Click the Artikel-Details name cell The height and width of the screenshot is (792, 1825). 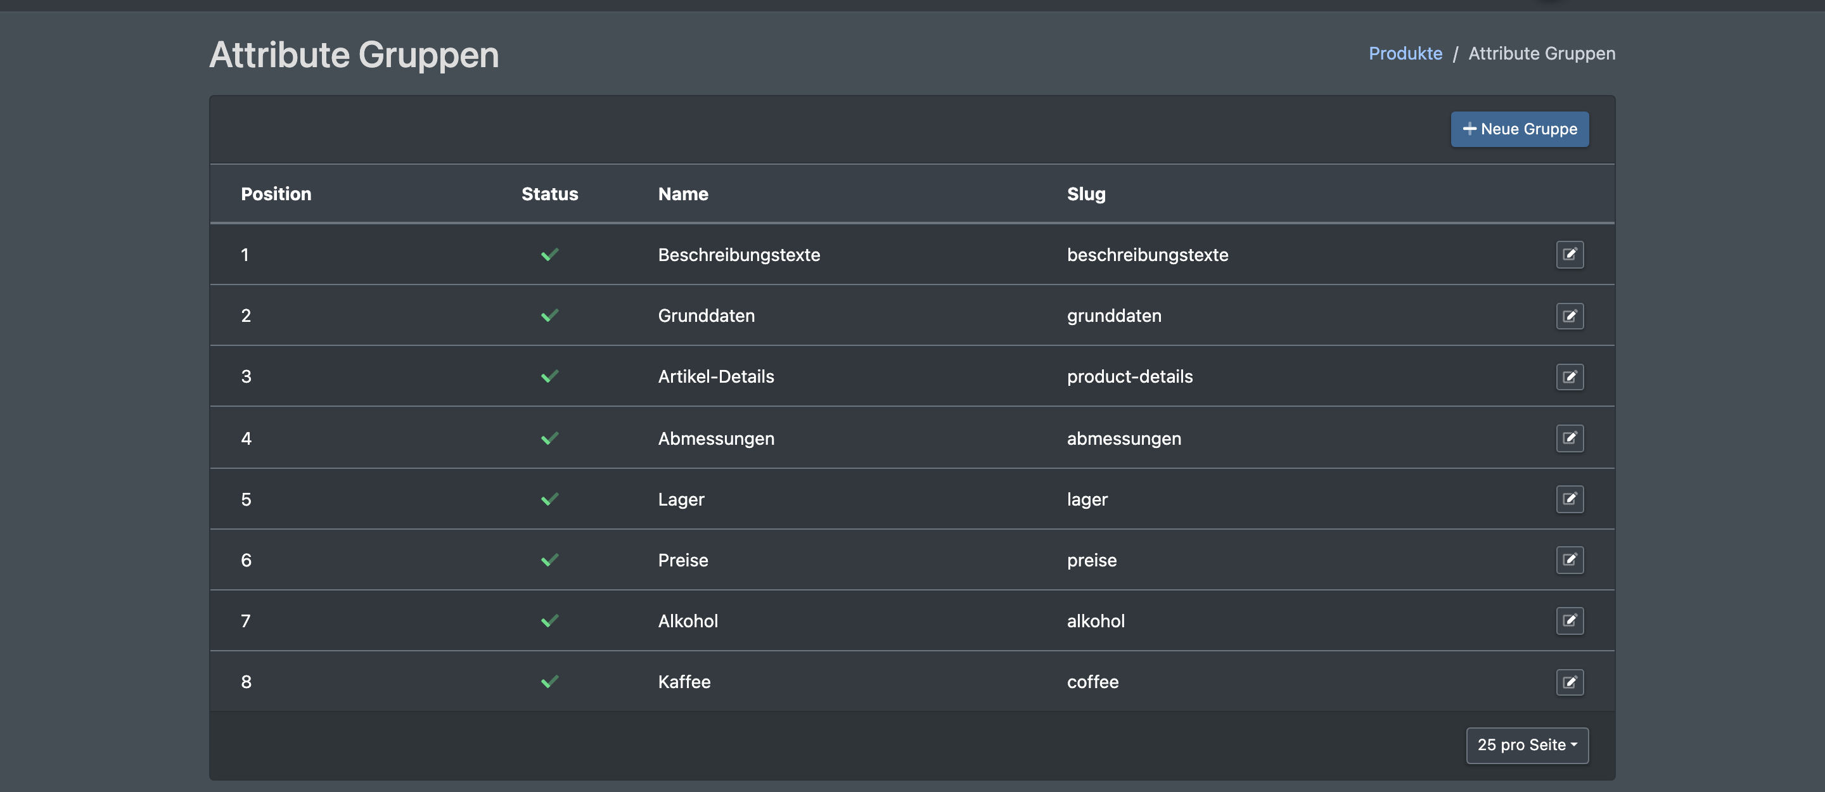[x=715, y=377]
